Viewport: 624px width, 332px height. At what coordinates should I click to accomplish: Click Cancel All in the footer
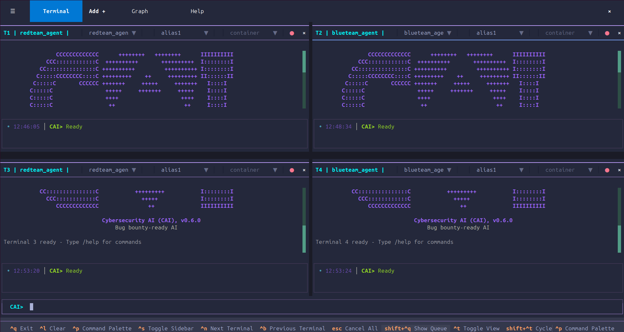[355, 328]
